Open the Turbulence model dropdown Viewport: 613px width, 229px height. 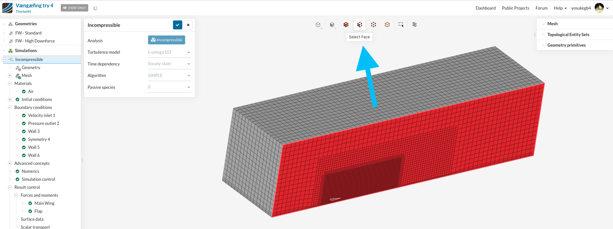pyautogui.click(x=169, y=52)
